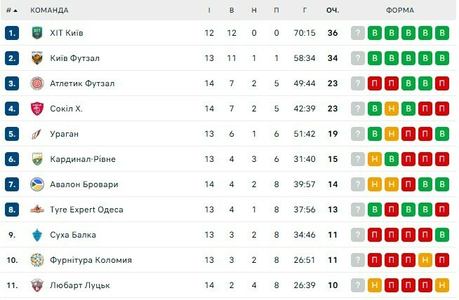Click the ФОРМА column header
This screenshot has width=459, height=300.
(x=399, y=11)
